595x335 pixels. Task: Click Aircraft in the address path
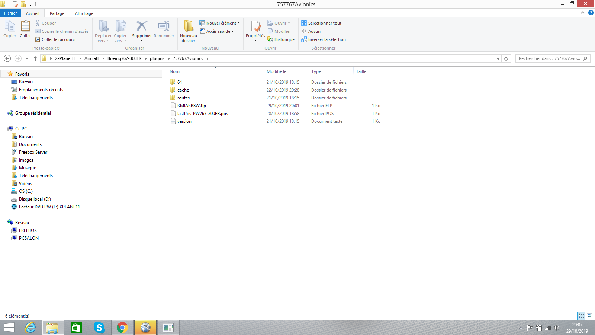[x=91, y=58]
